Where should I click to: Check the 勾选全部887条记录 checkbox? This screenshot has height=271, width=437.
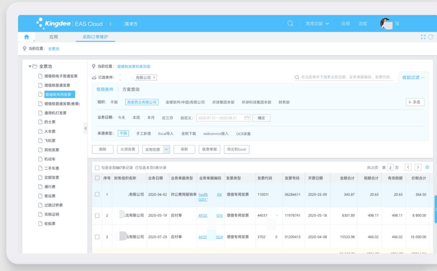click(x=97, y=167)
